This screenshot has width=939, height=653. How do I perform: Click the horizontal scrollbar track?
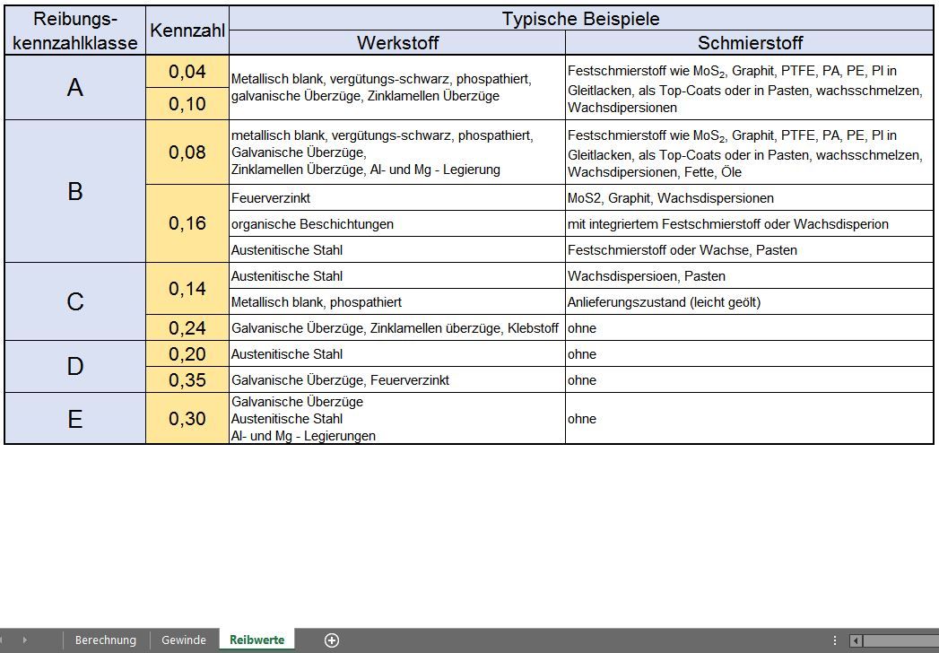coord(901,640)
